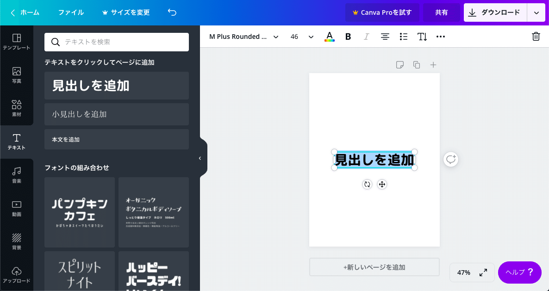Open the text color picker
The width and height of the screenshot is (549, 291).
[329, 36]
